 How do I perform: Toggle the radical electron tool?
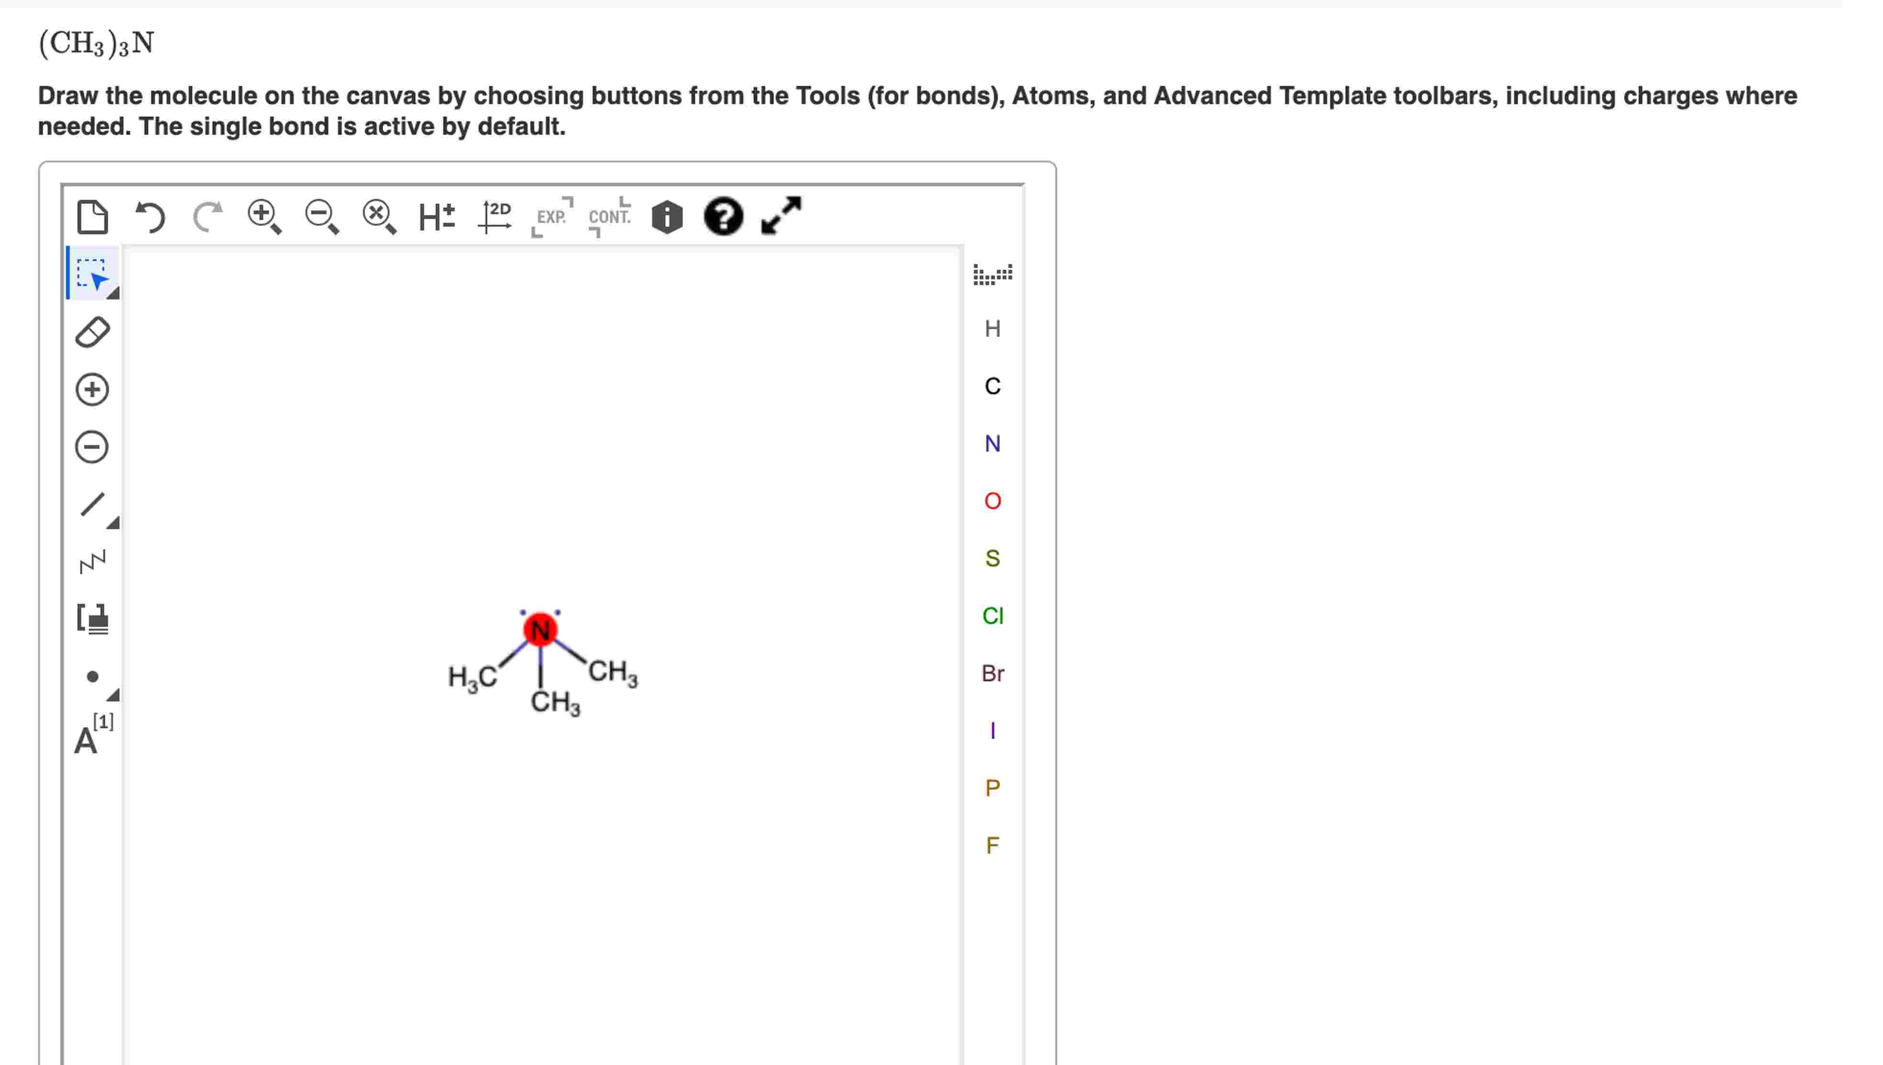[x=92, y=677]
